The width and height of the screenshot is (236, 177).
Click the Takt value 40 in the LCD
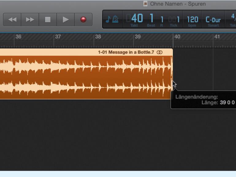click(x=137, y=18)
